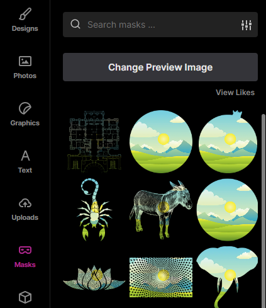The width and height of the screenshot is (266, 308).
Task: Click the Search masks input field
Action: (x=160, y=25)
